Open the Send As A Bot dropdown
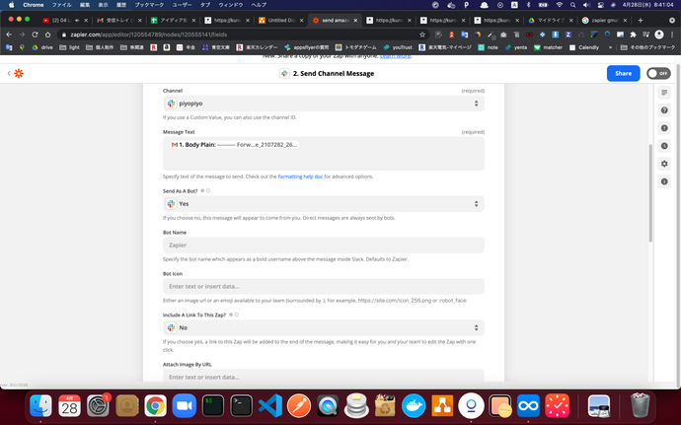681x425 pixels. coord(324,203)
